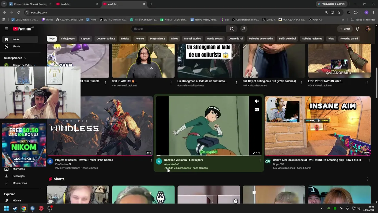Open options for strongman short video
This screenshot has width=378, height=213.
click(236, 83)
